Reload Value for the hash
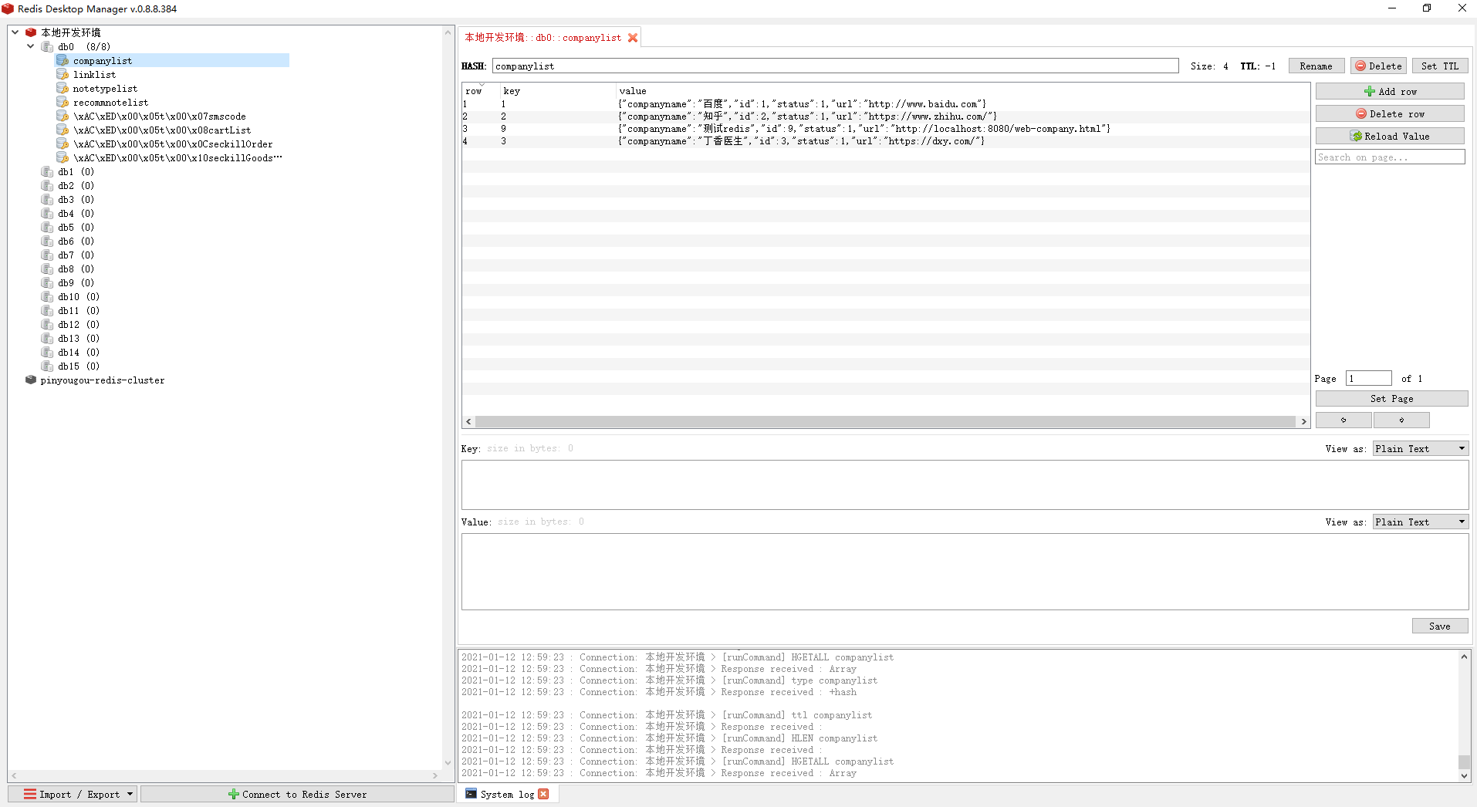 (x=1390, y=136)
